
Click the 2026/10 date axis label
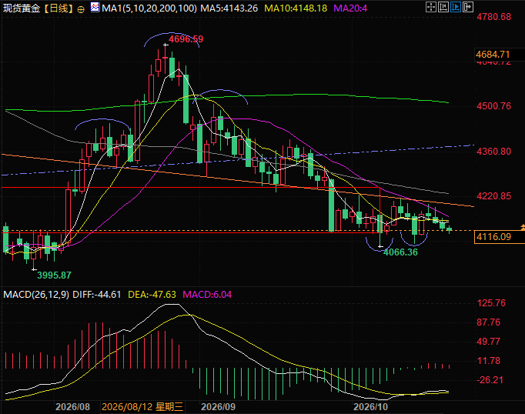pyautogui.click(x=370, y=407)
